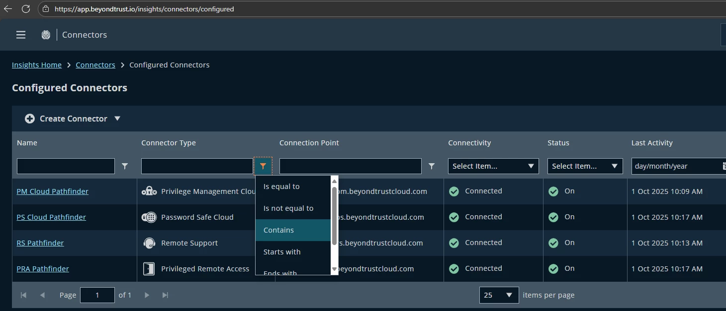This screenshot has height=311, width=726.
Task: Sort by Connectivity column header
Action: tap(469, 143)
